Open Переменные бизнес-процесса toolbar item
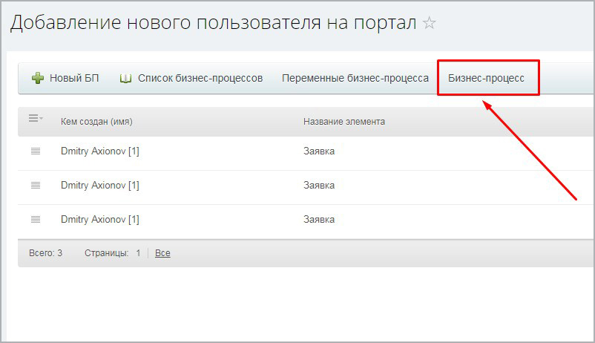This screenshot has height=343, width=595. (x=355, y=78)
